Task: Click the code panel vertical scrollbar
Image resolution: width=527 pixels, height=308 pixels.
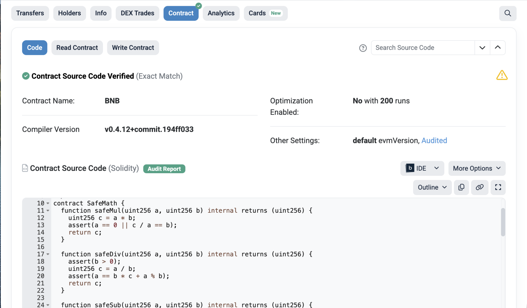Action: point(503,222)
